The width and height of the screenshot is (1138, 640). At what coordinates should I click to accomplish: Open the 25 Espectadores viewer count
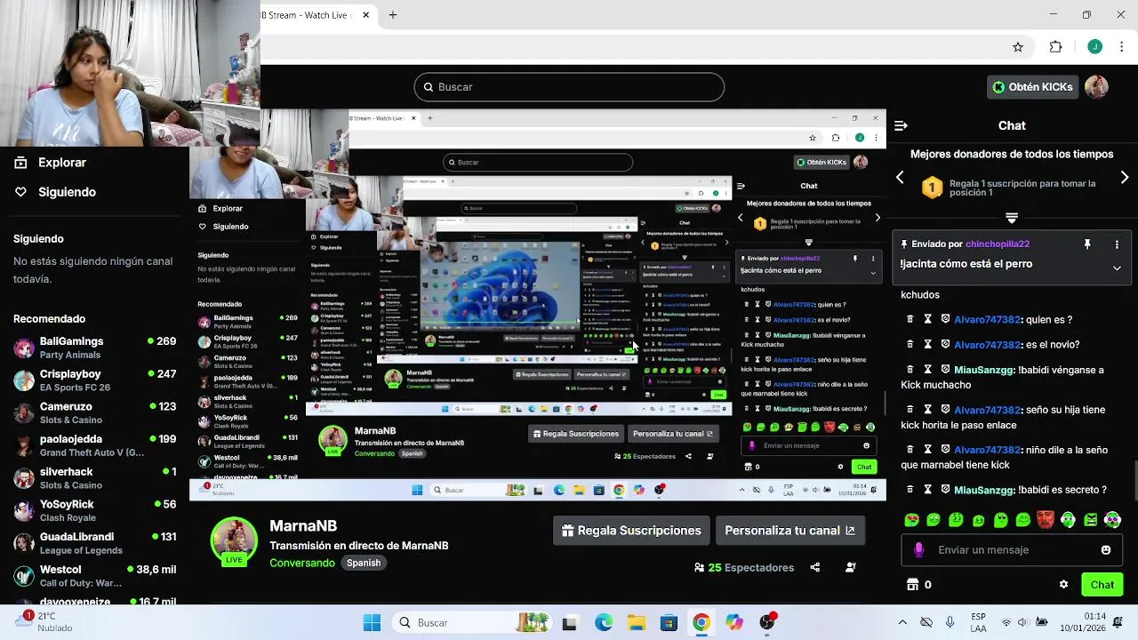(744, 567)
